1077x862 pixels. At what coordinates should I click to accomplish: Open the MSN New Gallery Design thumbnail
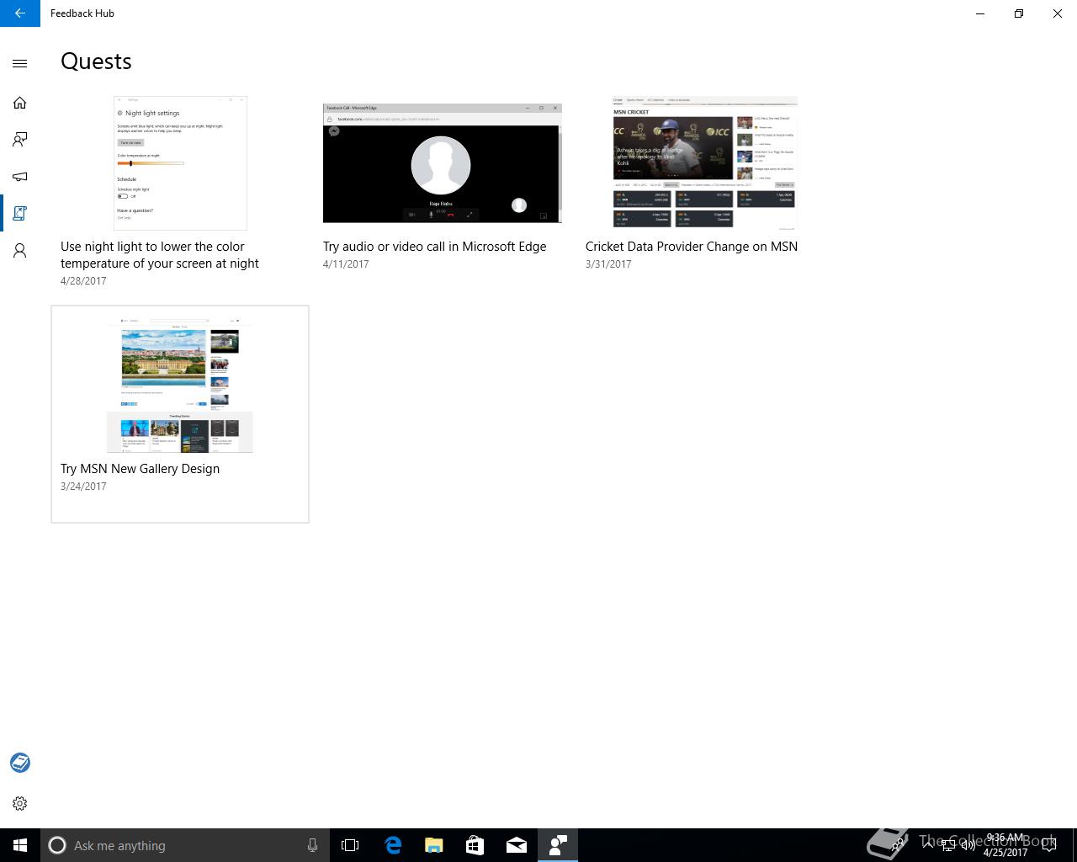coord(180,386)
